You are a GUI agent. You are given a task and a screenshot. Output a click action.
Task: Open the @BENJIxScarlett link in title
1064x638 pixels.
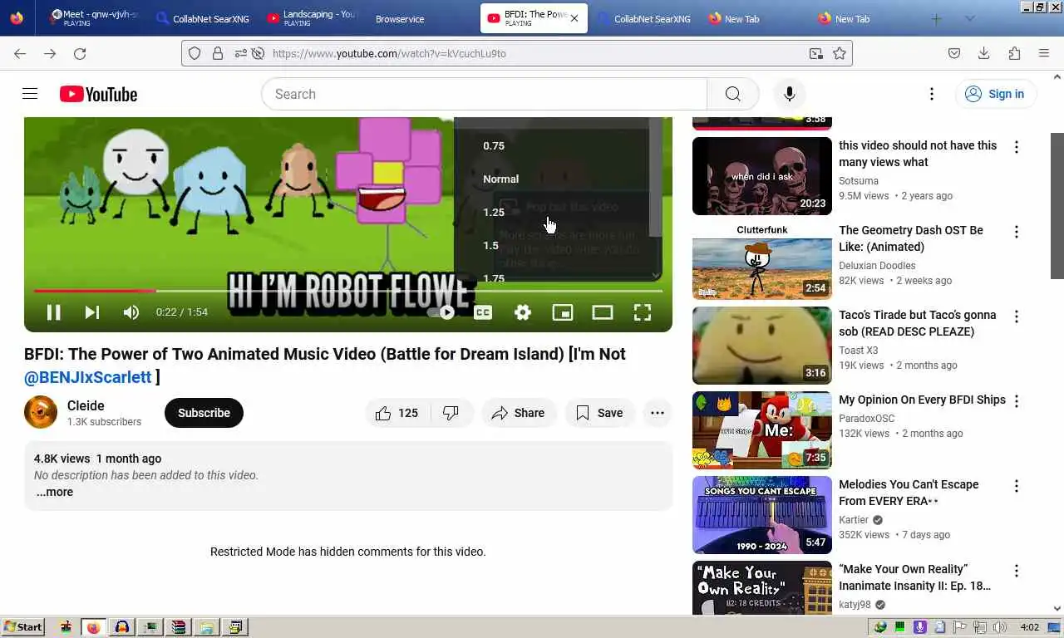[x=87, y=377]
